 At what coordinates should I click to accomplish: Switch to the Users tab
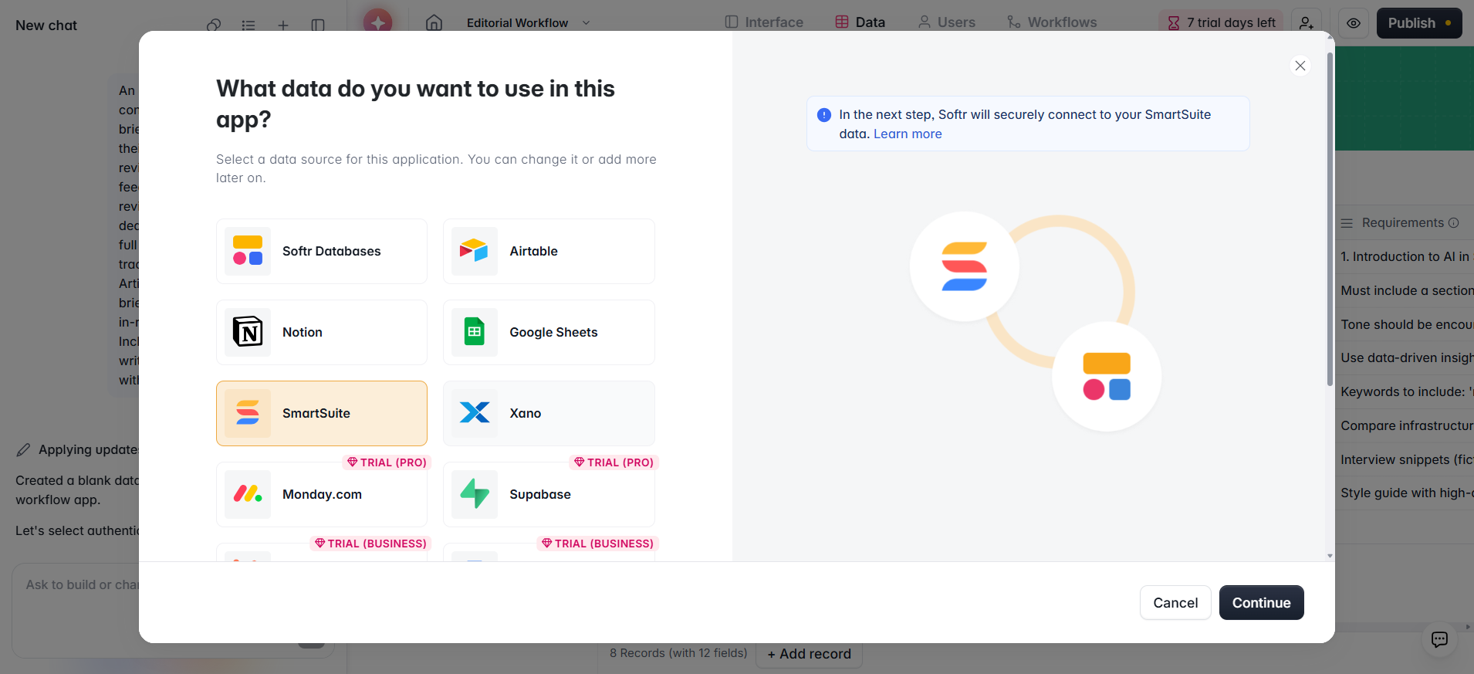[946, 22]
